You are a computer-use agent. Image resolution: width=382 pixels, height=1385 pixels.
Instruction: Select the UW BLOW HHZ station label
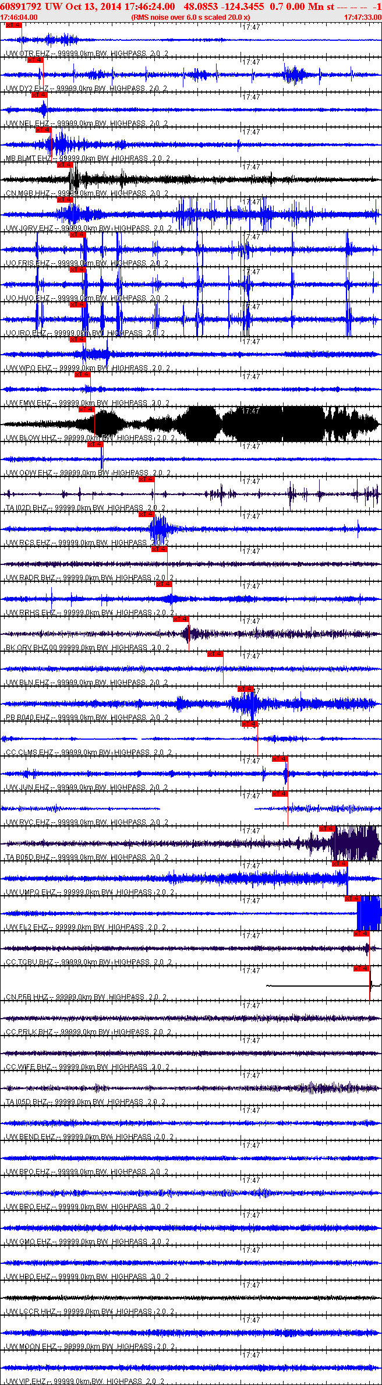31,438
